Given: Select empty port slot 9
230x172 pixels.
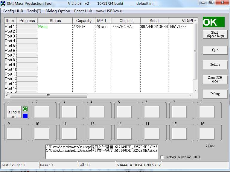Looking at the screenshot, I should 14,134.
